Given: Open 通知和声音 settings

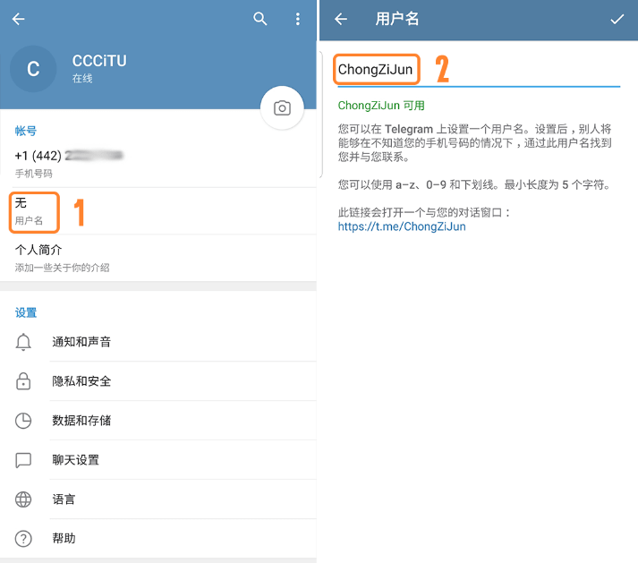Looking at the screenshot, I should pyautogui.click(x=158, y=342).
